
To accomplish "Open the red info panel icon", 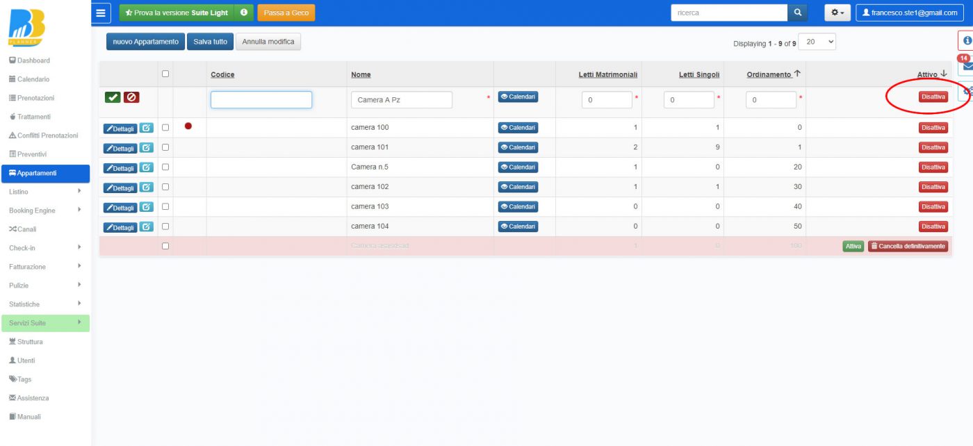I will pos(967,40).
